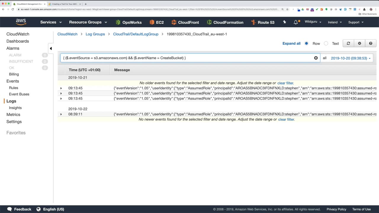Bookmark this page with the star icon
379x213 pixels.
(x=287, y=9)
